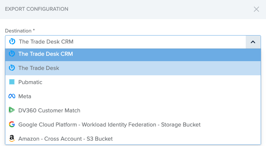Click the Destination combo box field text
Screen dimensions: 266x146
[x=46, y=42]
